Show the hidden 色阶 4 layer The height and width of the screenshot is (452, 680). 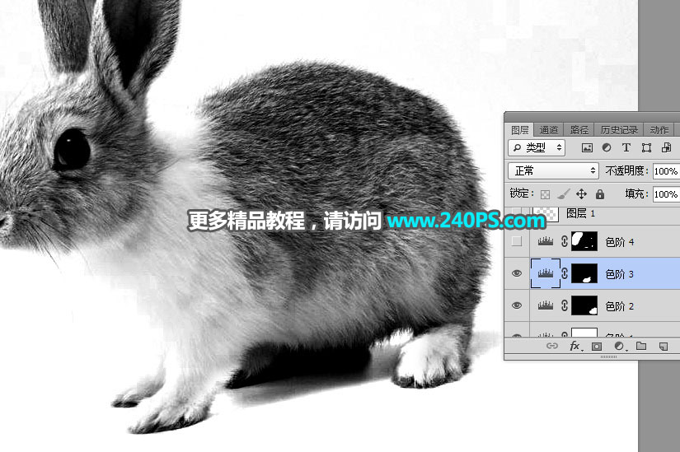516,241
